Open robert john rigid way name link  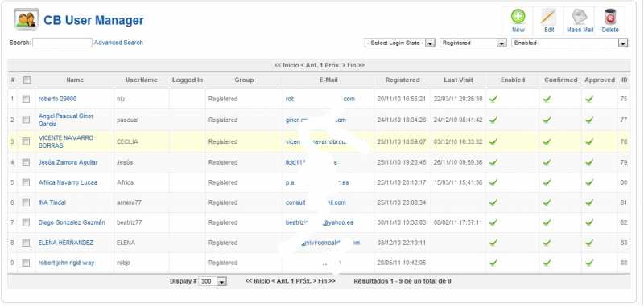coord(66,263)
